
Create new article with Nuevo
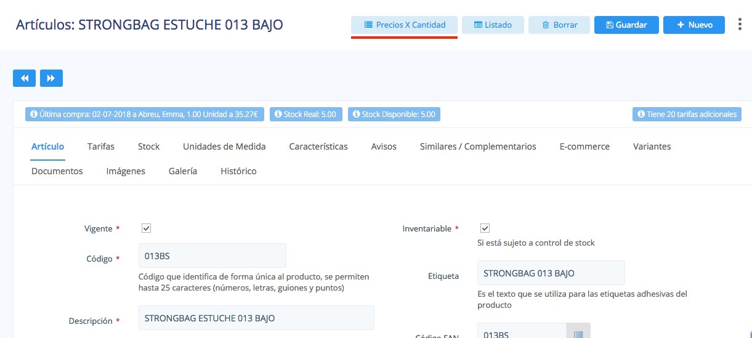[x=694, y=25]
